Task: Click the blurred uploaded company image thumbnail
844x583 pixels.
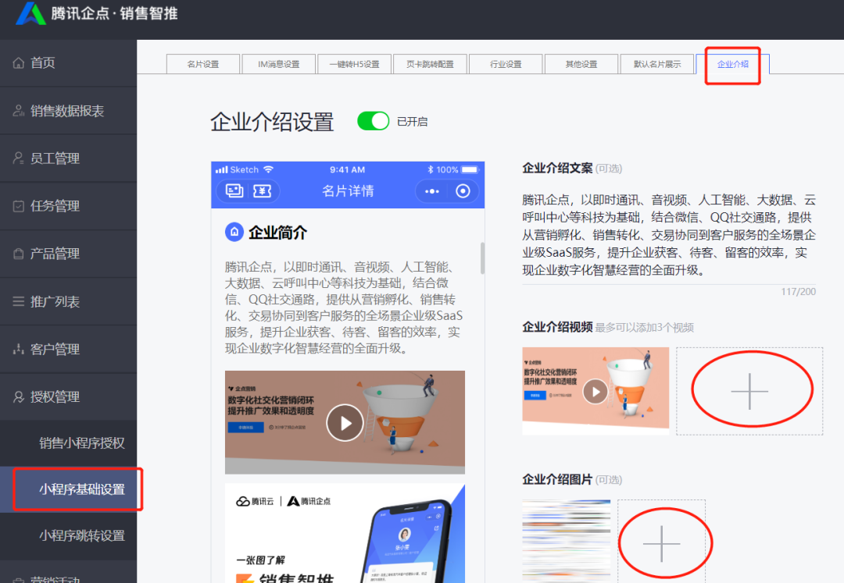Action: 567,541
